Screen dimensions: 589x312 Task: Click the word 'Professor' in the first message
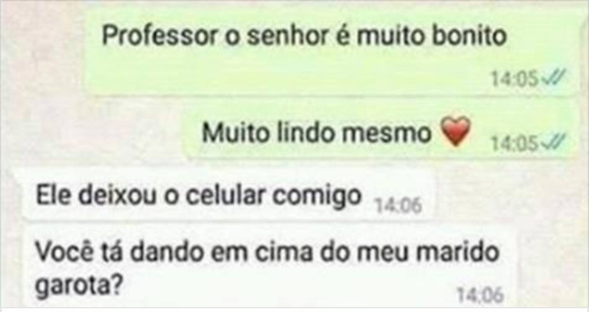160,36
